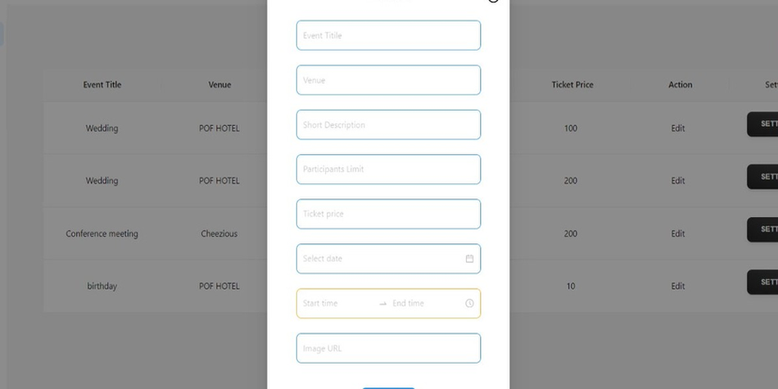Open settings for the Conference meeting row
Screen dimensions: 778x389
pyautogui.click(x=763, y=229)
